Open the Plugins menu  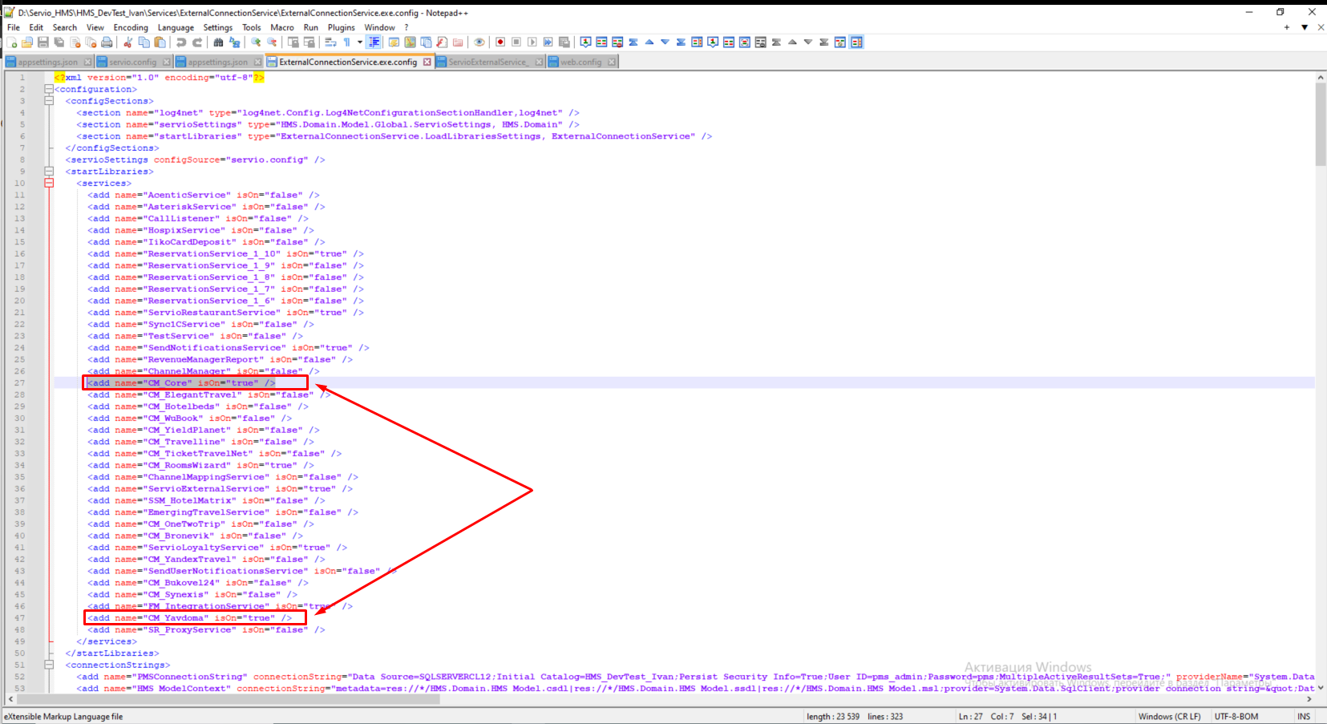tap(341, 27)
